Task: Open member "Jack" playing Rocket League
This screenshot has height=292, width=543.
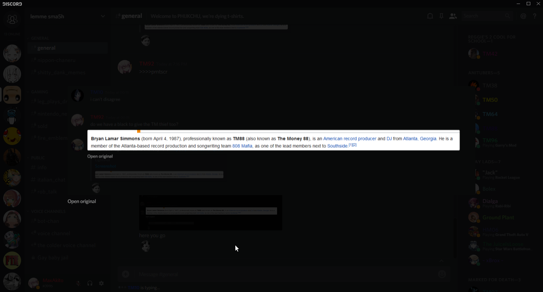Action: 502,174
